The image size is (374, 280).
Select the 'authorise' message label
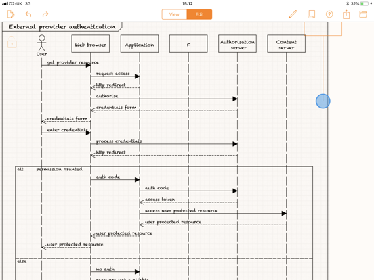click(x=107, y=96)
